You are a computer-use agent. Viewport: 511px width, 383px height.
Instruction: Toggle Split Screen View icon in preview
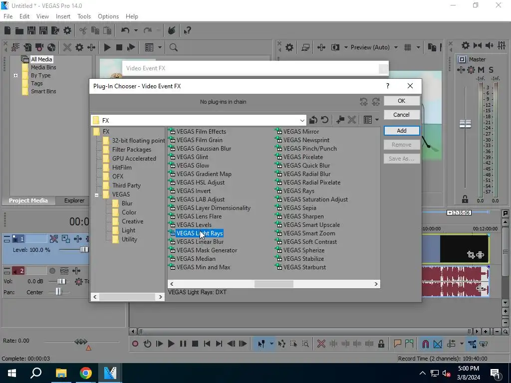[x=335, y=47]
